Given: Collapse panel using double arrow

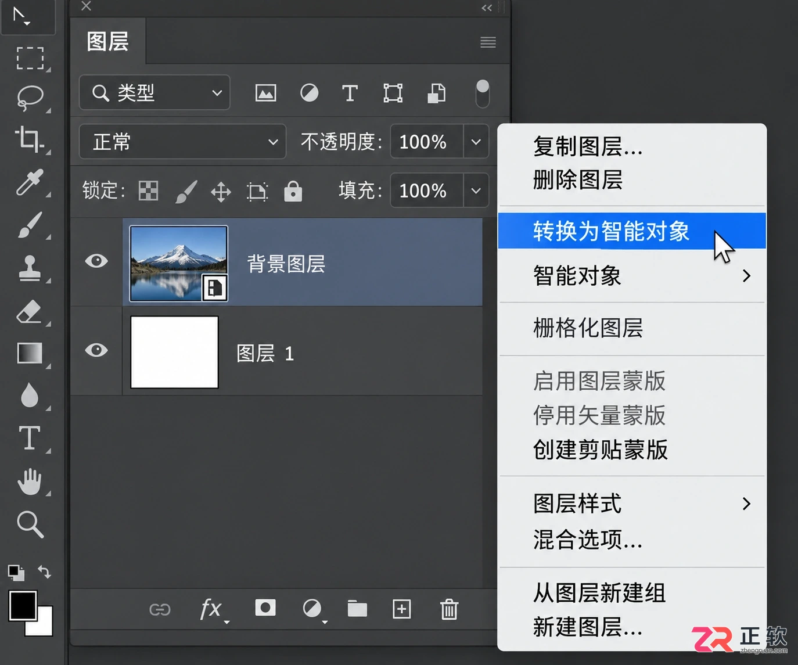Looking at the screenshot, I should (x=487, y=8).
